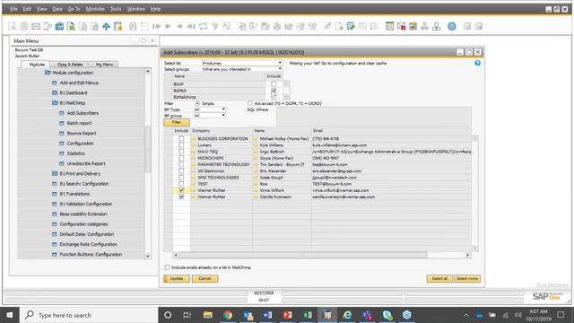The image size is (574, 323).
Task: Check Include box for BLOCKIES CORPORATION row
Action: pos(181,139)
